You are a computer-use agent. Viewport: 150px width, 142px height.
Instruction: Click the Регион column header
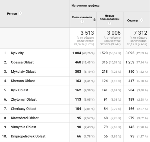12,14
